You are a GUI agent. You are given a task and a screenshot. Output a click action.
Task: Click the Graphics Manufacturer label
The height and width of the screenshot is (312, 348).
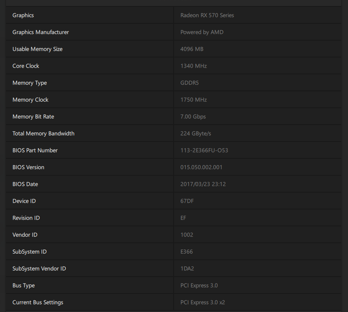click(41, 32)
